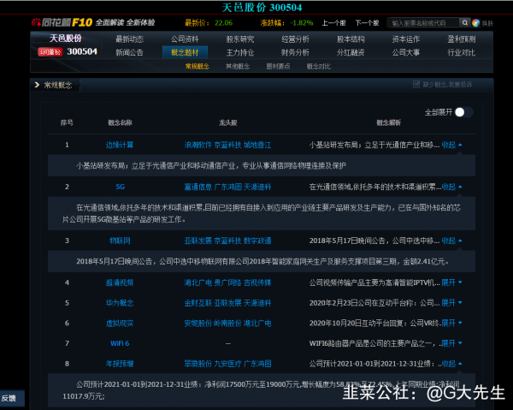Image resolution: width=513 pixels, height=410 pixels.
Task: Open the 股东研究 tab
Action: click(240, 39)
